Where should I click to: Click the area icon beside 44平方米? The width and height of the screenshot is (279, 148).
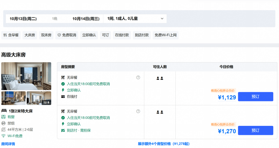pos(3,129)
